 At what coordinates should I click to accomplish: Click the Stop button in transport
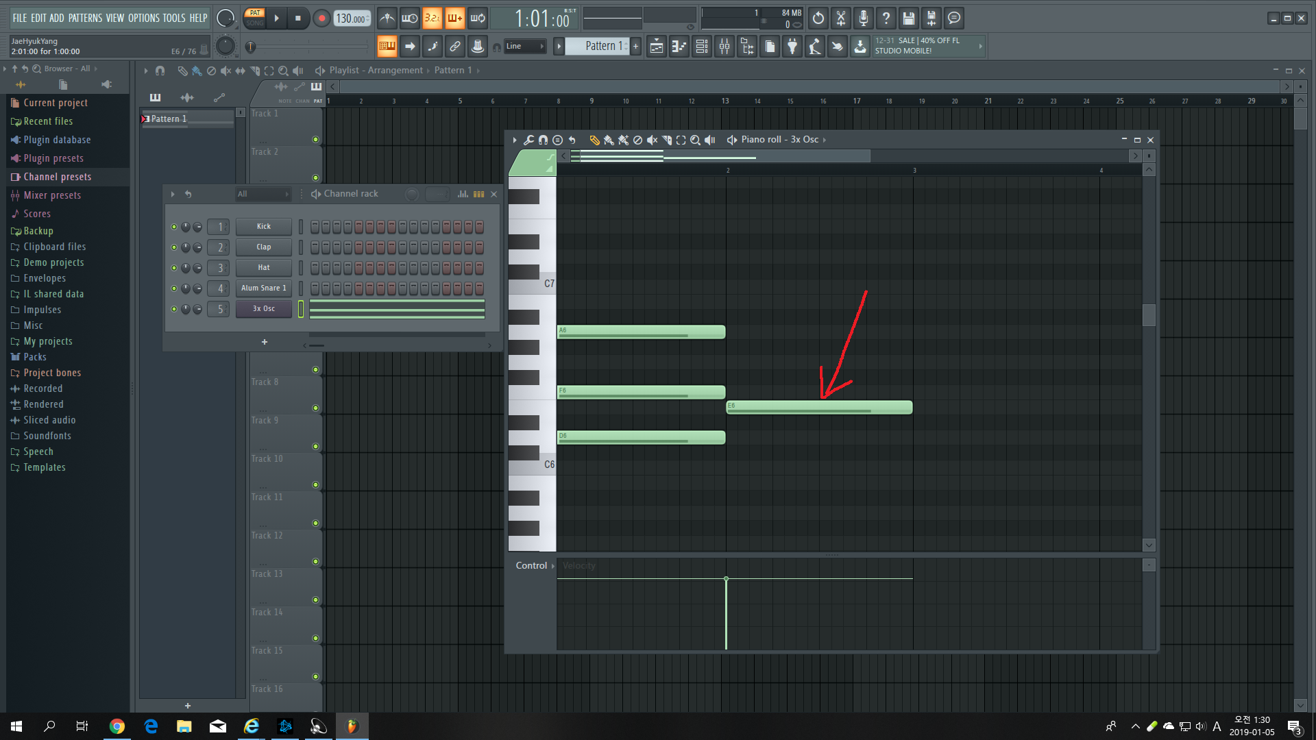(297, 18)
